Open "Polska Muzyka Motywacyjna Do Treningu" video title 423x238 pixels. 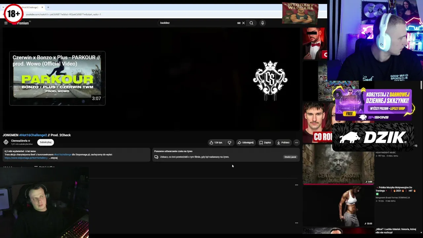point(396,191)
